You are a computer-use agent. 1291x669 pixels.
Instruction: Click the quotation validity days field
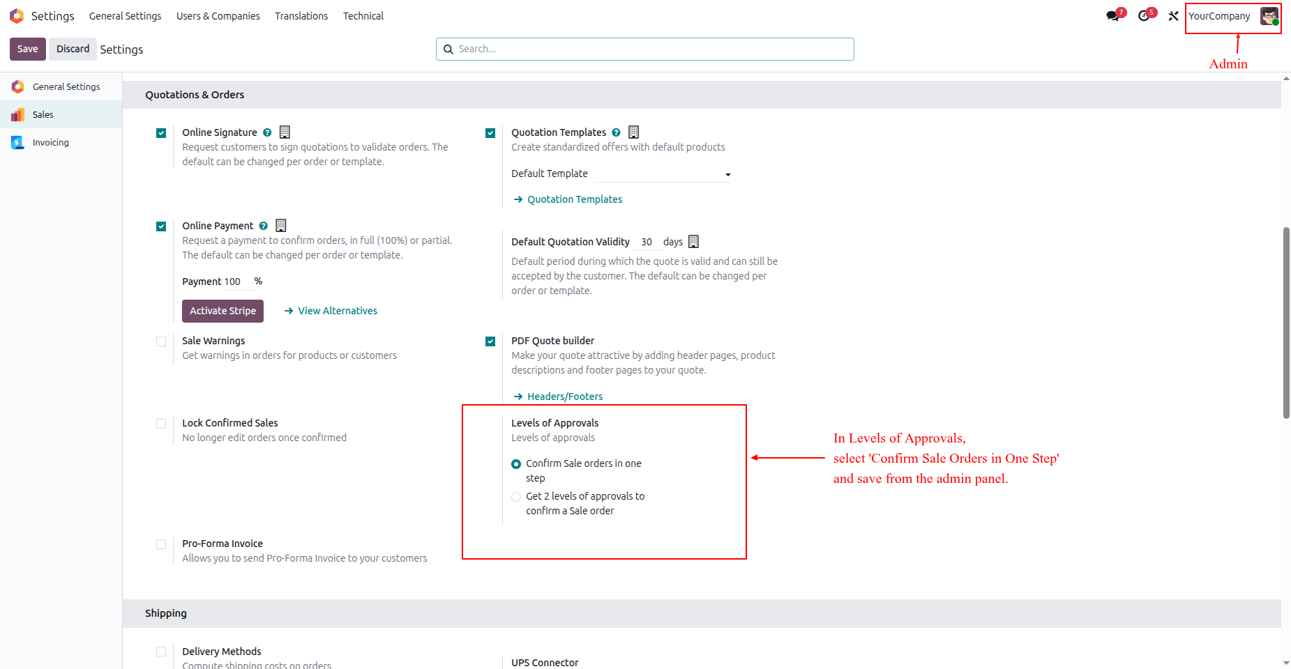tap(648, 242)
